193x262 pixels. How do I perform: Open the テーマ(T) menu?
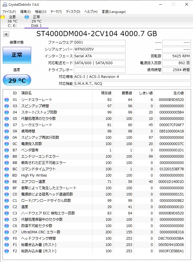pos(56,12)
